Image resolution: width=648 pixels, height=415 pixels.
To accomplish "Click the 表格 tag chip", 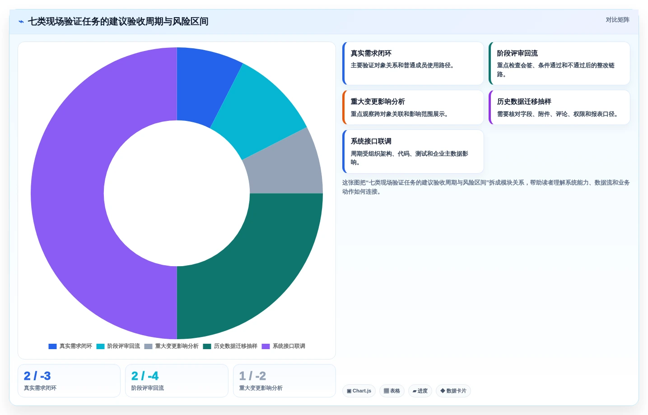I will [392, 391].
